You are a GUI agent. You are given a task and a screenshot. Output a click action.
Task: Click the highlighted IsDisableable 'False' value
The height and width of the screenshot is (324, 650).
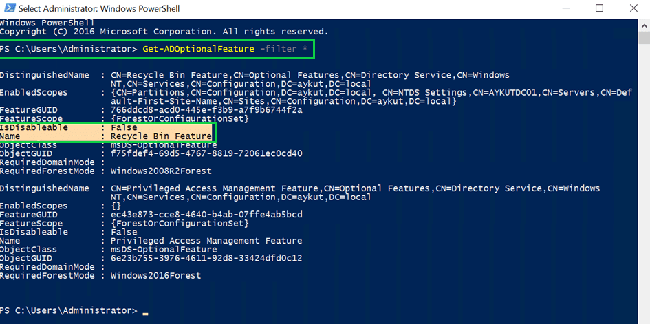124,127
